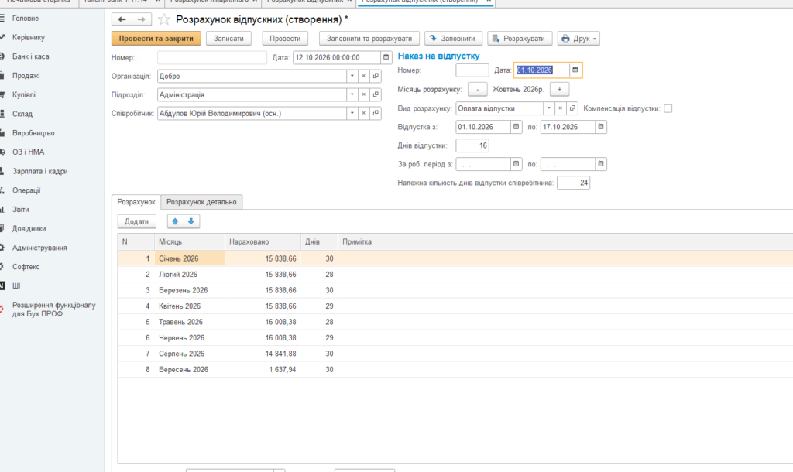The height and width of the screenshot is (472, 793).
Task: Move table row down
Action: point(191,221)
